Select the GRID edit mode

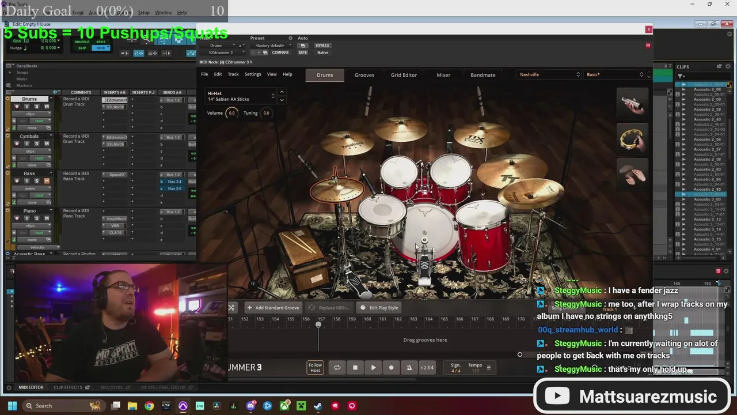coord(101,48)
